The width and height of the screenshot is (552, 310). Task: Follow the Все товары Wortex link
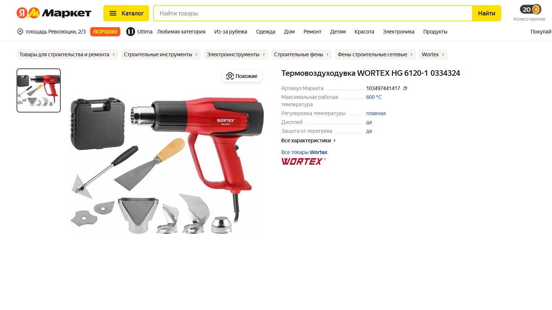click(x=304, y=152)
